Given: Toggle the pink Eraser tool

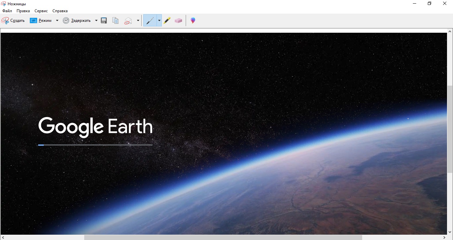Looking at the screenshot, I should tap(178, 20).
